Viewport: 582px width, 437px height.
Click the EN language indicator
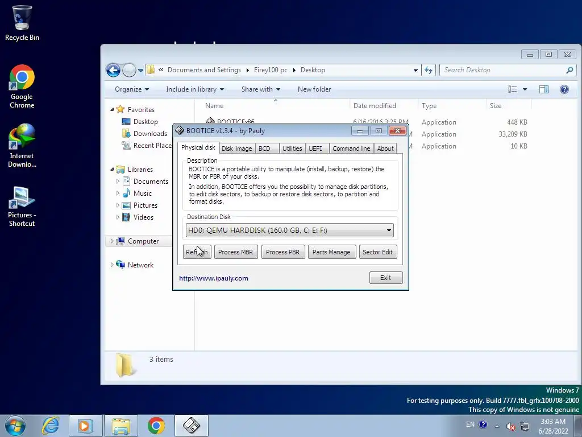pos(470,424)
